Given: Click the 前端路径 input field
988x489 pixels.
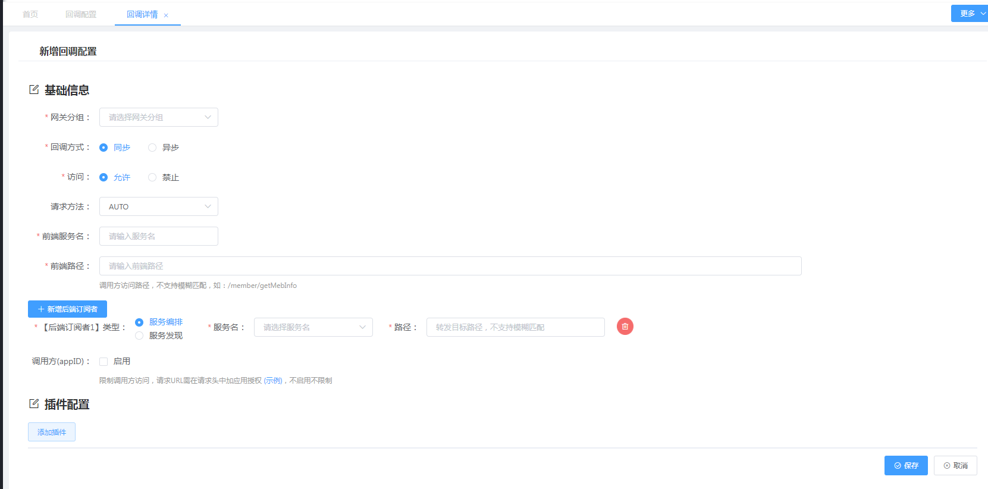Looking at the screenshot, I should (x=450, y=266).
